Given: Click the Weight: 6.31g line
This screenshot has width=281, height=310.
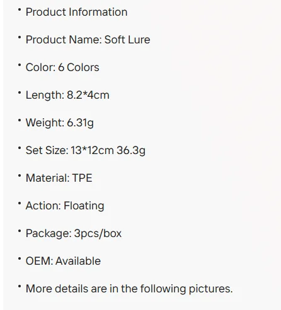Looking at the screenshot, I should (x=60, y=123).
